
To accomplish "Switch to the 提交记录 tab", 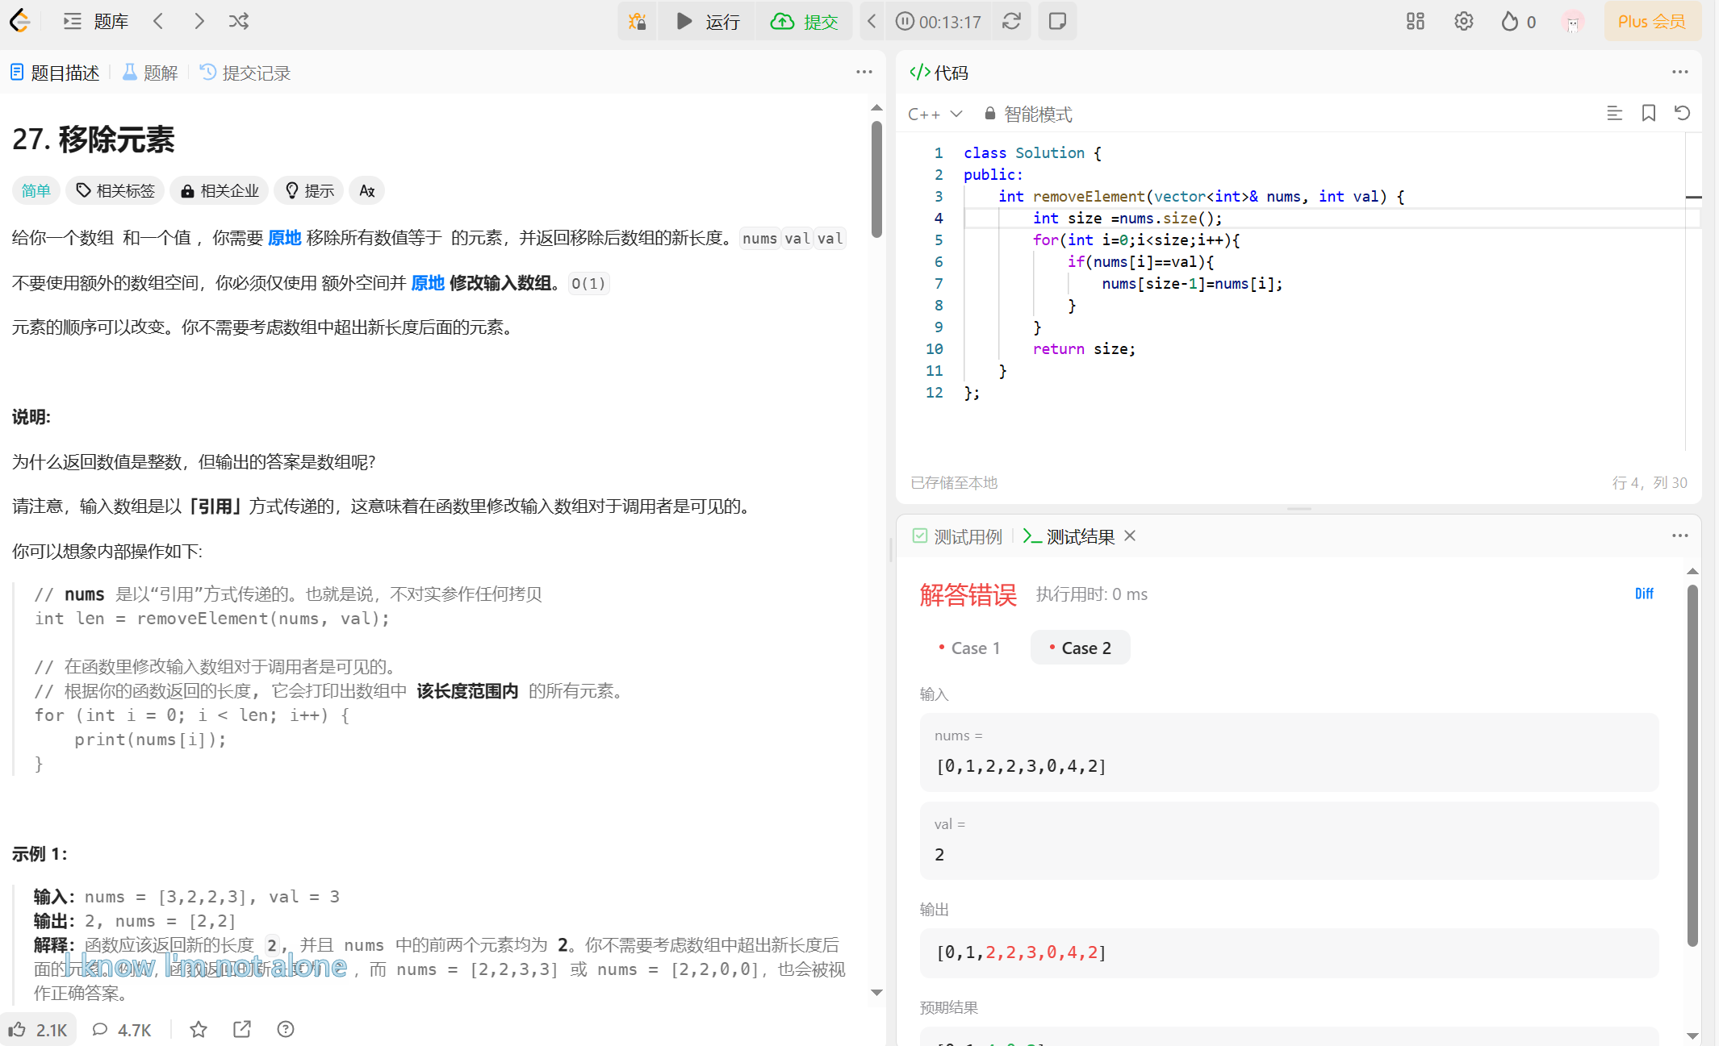I will click(x=245, y=73).
